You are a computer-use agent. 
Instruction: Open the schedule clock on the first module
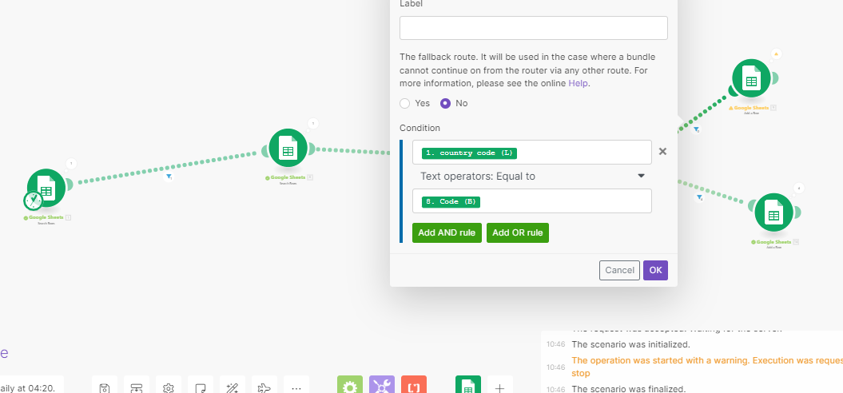(34, 201)
